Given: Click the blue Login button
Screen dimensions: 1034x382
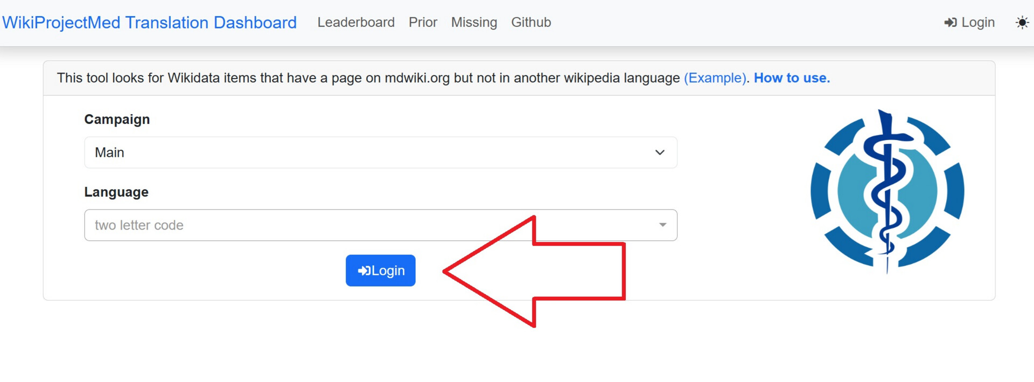Looking at the screenshot, I should pyautogui.click(x=381, y=270).
